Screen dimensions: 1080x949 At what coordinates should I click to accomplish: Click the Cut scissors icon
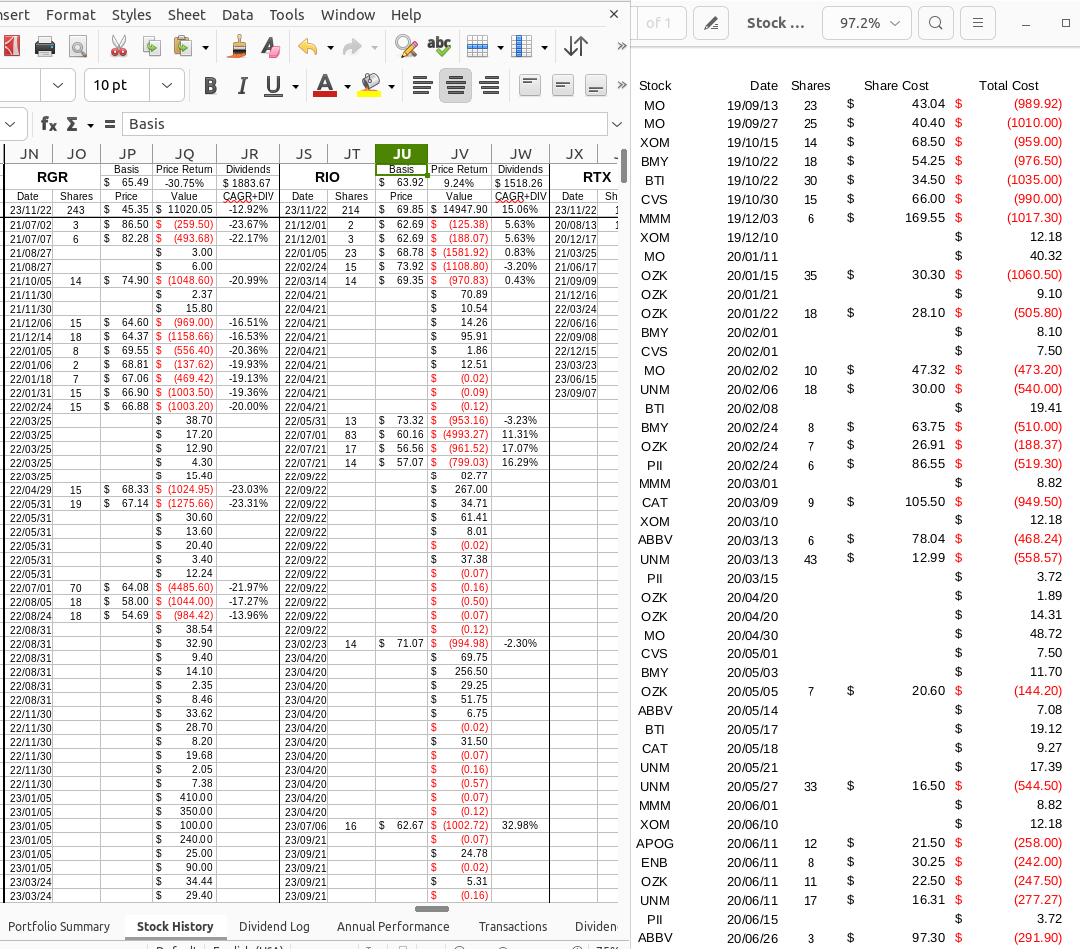tap(119, 47)
